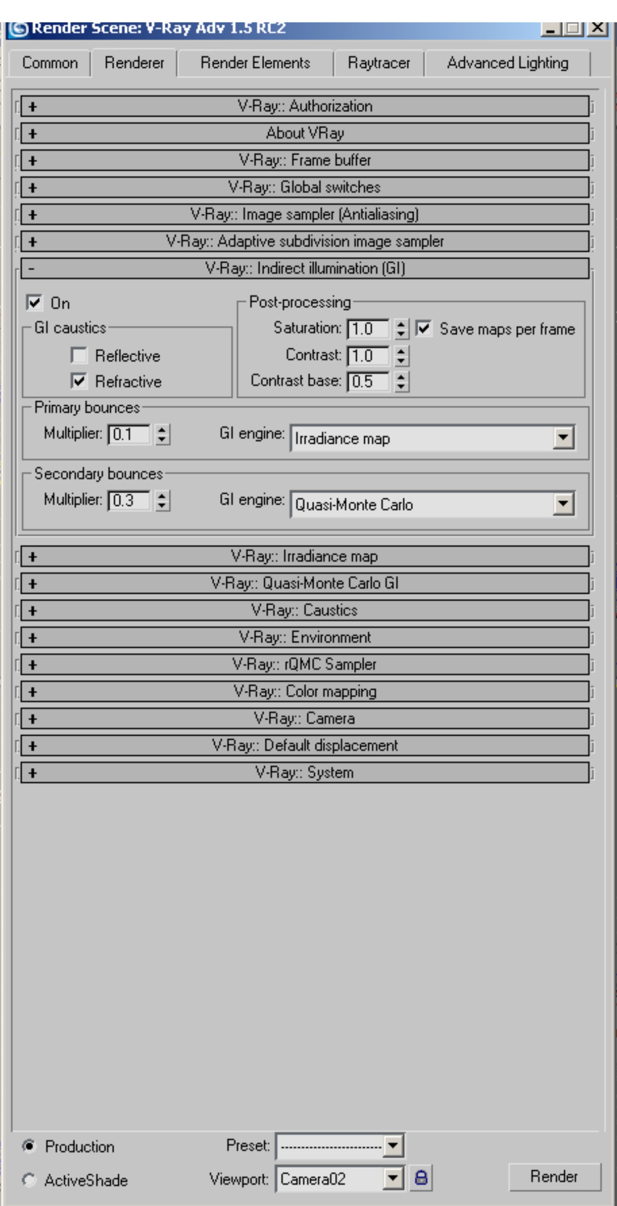This screenshot has height=1206, width=617.
Task: Adjust the Contrast base spinner arrows
Action: click(x=401, y=382)
